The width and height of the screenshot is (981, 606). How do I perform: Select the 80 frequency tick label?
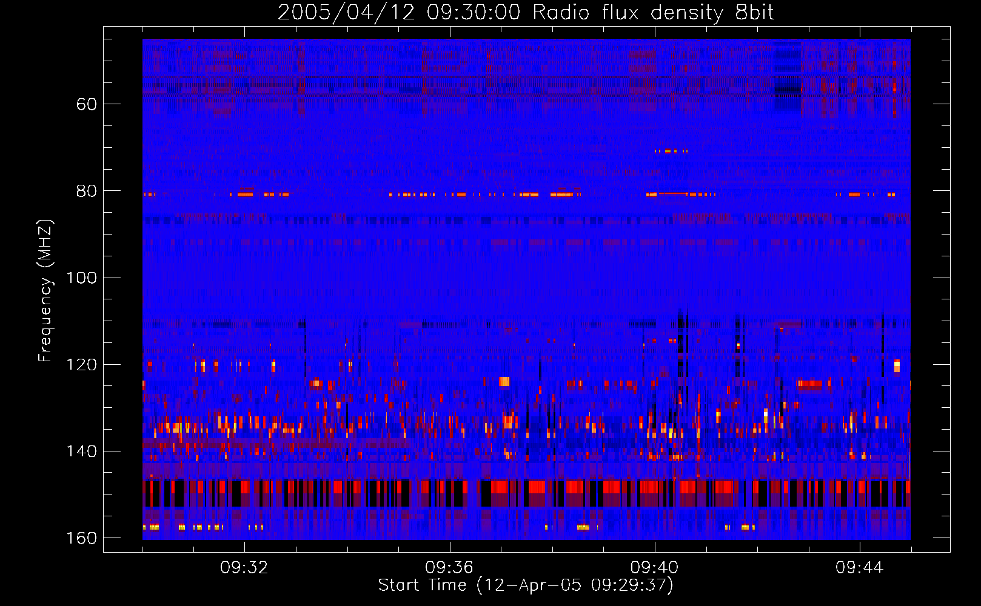(86, 191)
